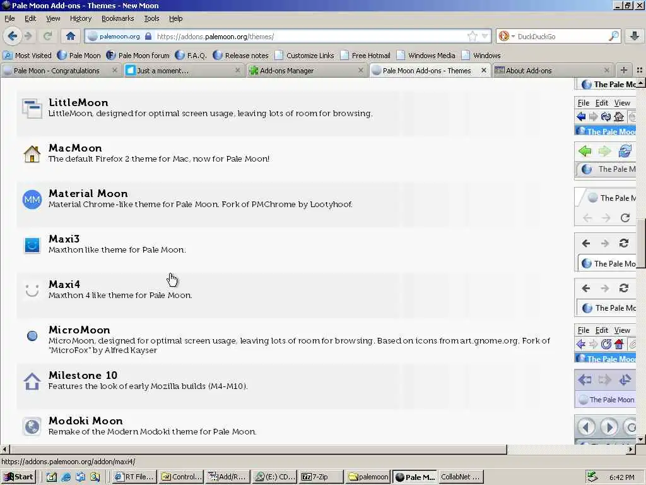Open a new tab with the plus button
The height and width of the screenshot is (485, 646).
(624, 71)
